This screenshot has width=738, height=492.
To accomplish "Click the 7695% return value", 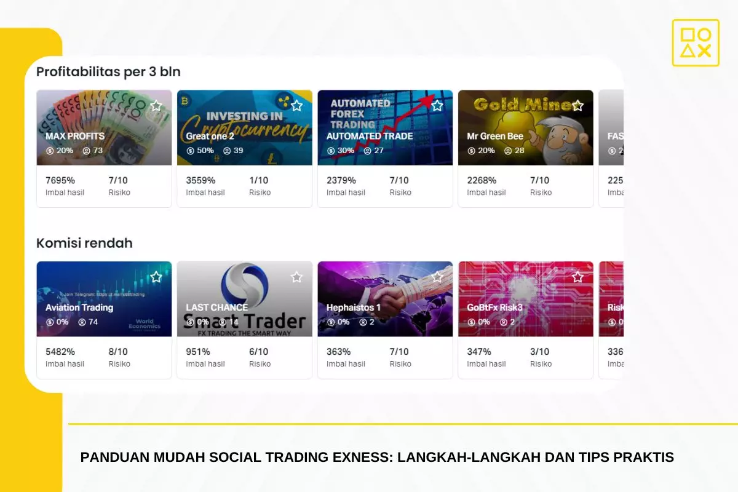I will 60,180.
